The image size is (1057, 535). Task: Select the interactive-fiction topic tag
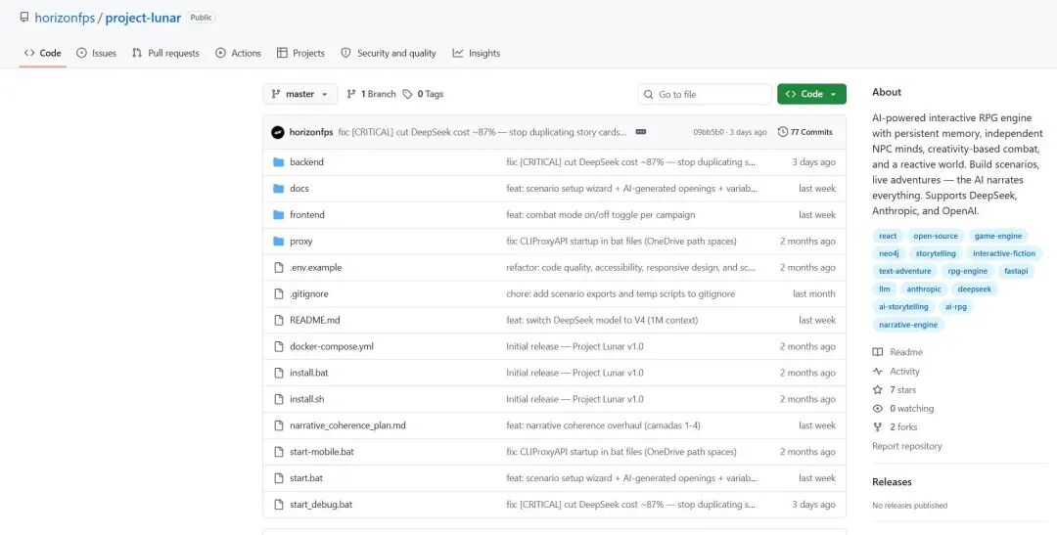tap(1004, 254)
